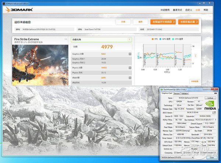The height and width of the screenshot is (163, 221).
Task: Click the combined score 2275
Action: pos(103,78)
